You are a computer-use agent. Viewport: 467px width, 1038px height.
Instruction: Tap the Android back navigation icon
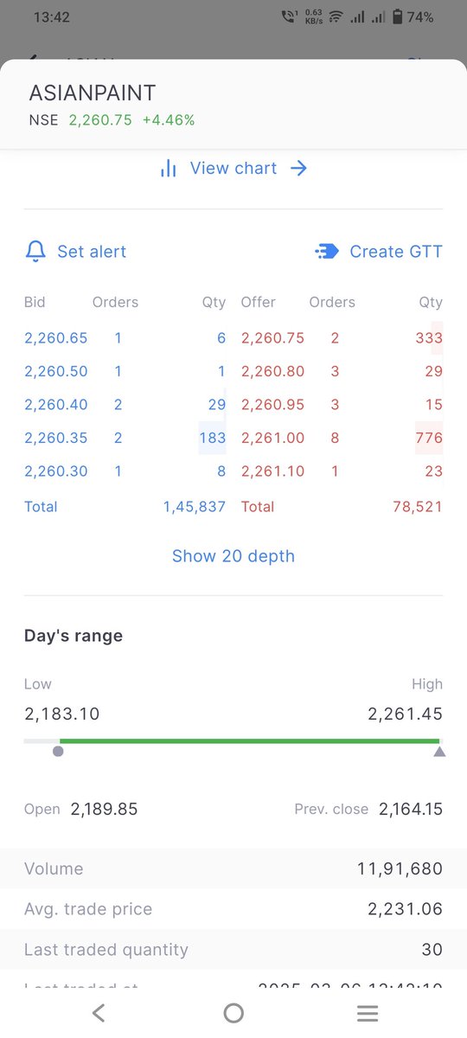coord(99,1013)
